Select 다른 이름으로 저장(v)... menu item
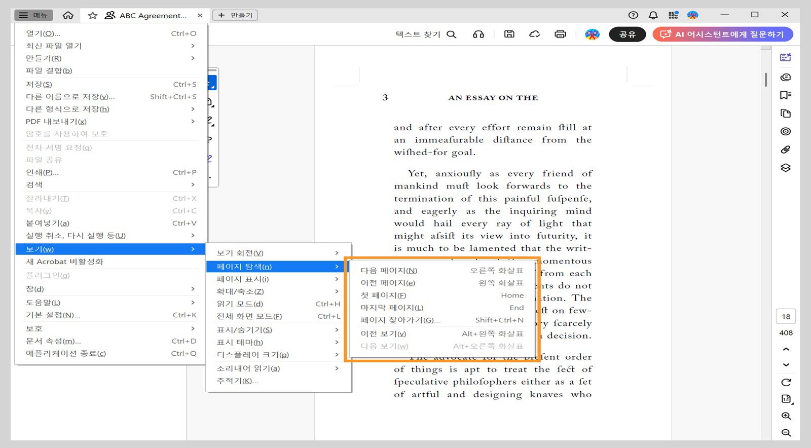Image resolution: width=811 pixels, height=448 pixels. click(111, 97)
